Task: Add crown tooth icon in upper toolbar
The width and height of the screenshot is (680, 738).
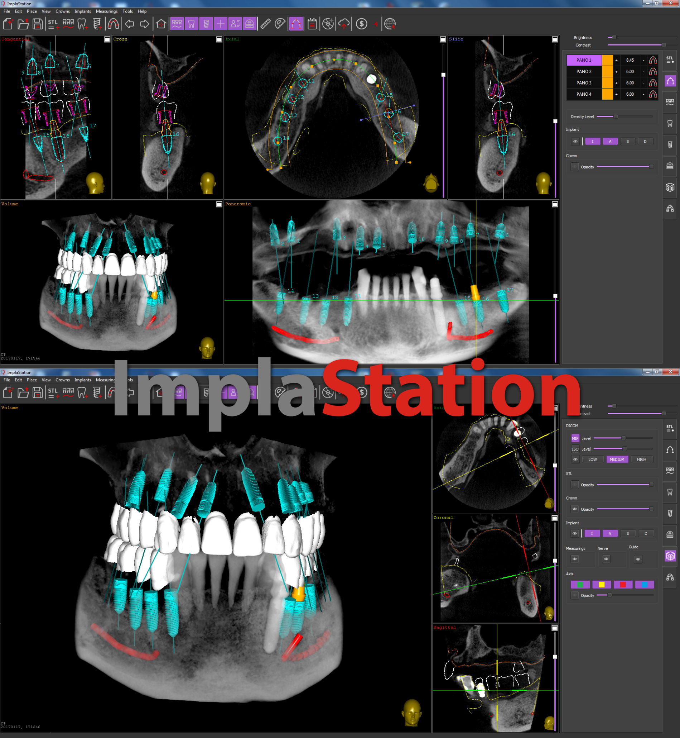Action: pos(82,24)
